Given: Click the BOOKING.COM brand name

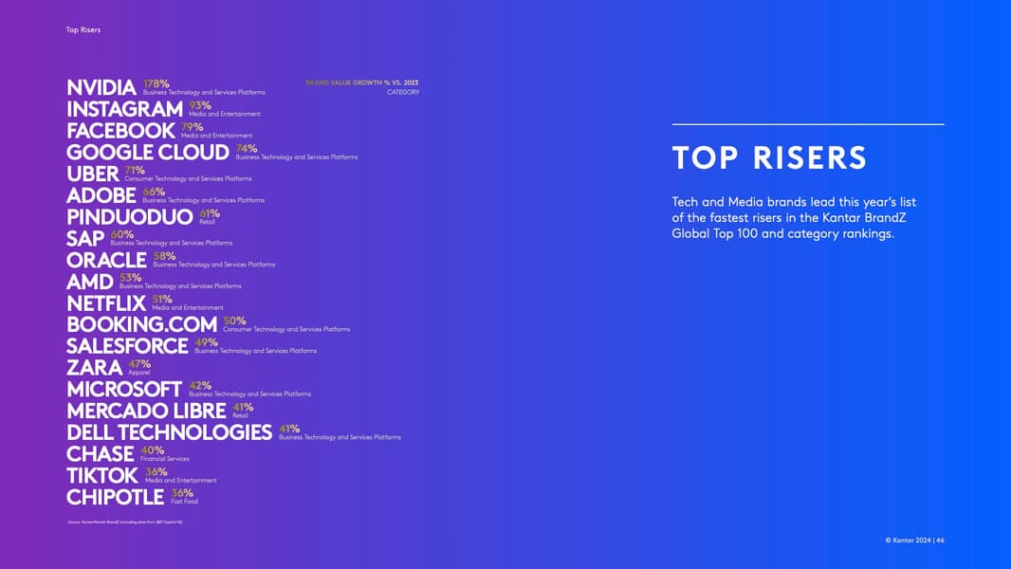Looking at the screenshot, I should click(x=142, y=324).
